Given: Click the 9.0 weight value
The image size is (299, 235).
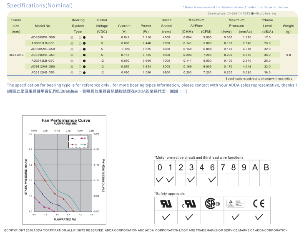Looking at the screenshot, I should tap(289, 55).
